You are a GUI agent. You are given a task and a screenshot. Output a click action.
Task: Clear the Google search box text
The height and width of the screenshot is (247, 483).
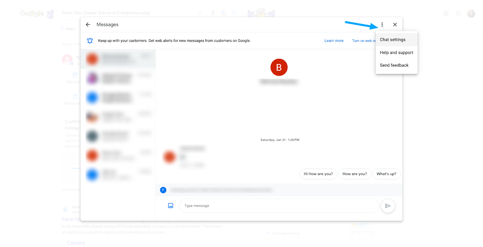pos(200,13)
